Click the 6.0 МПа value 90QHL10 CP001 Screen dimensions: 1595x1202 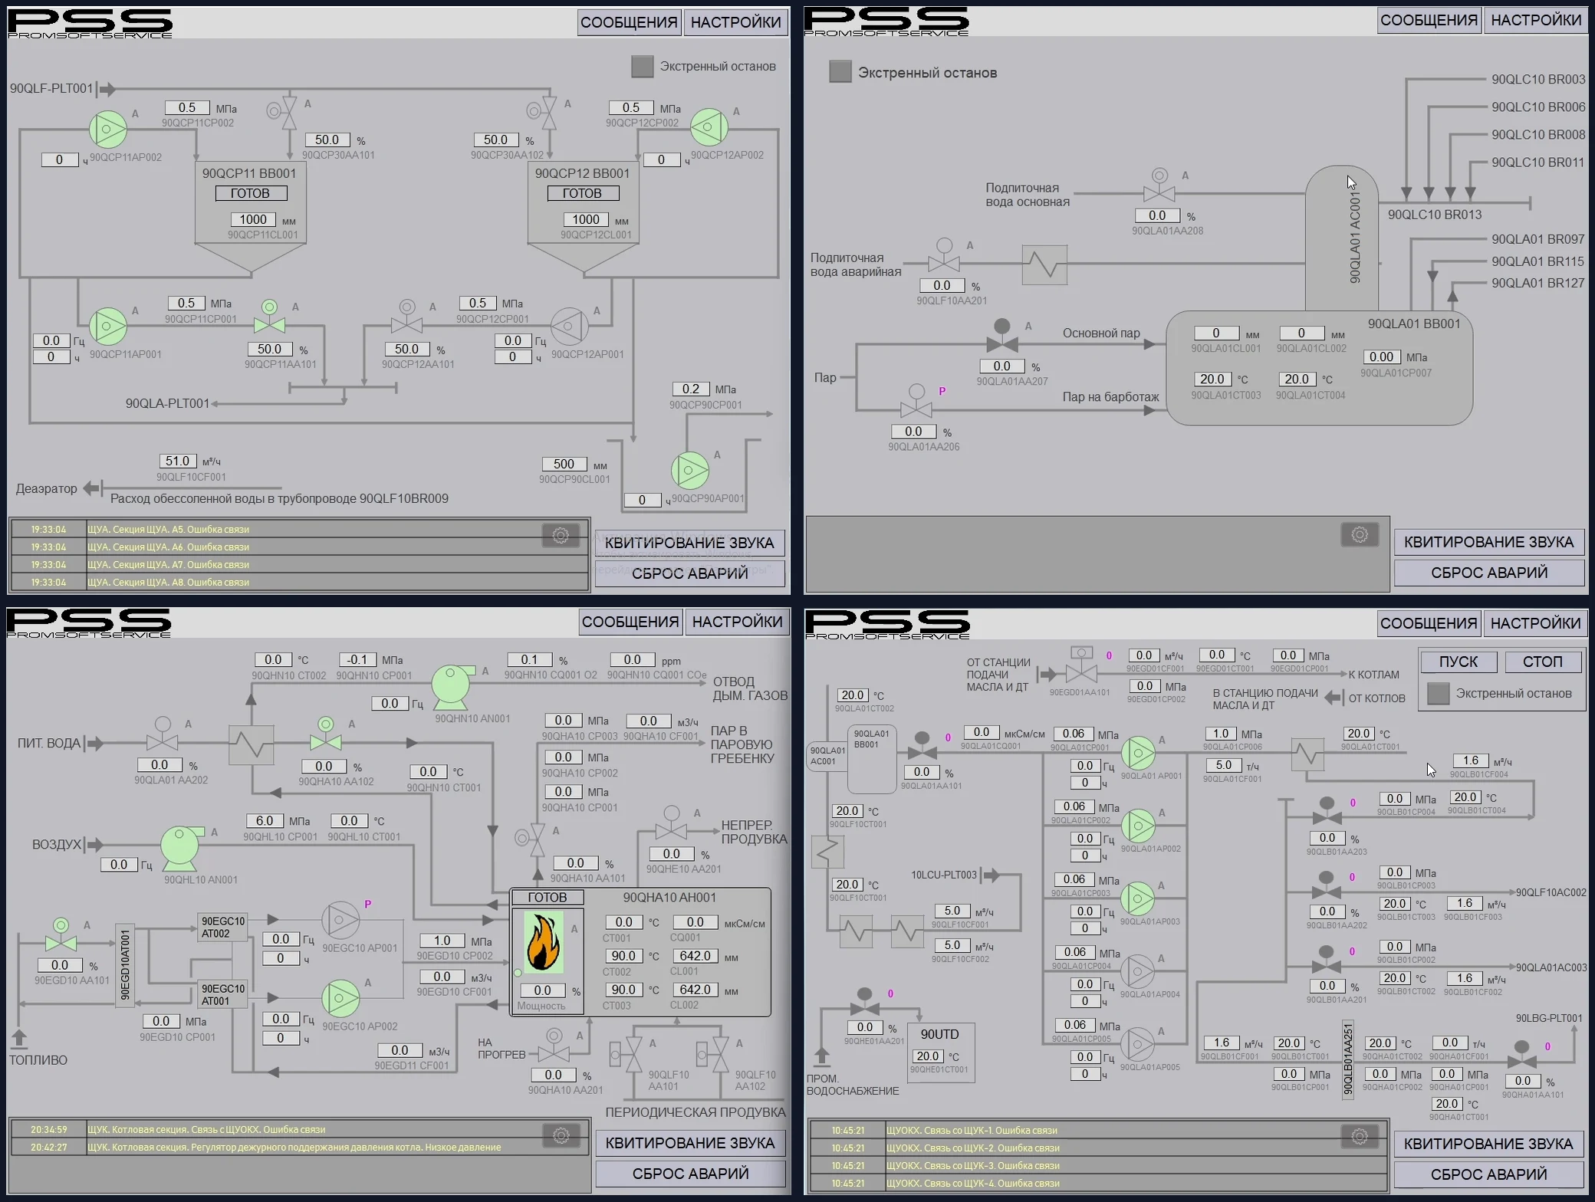[265, 821]
